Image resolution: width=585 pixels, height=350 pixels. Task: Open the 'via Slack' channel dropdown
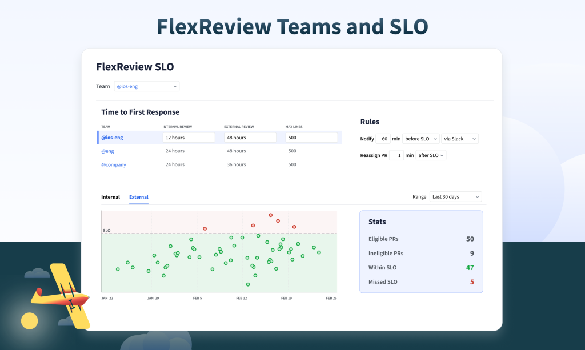[459, 139]
